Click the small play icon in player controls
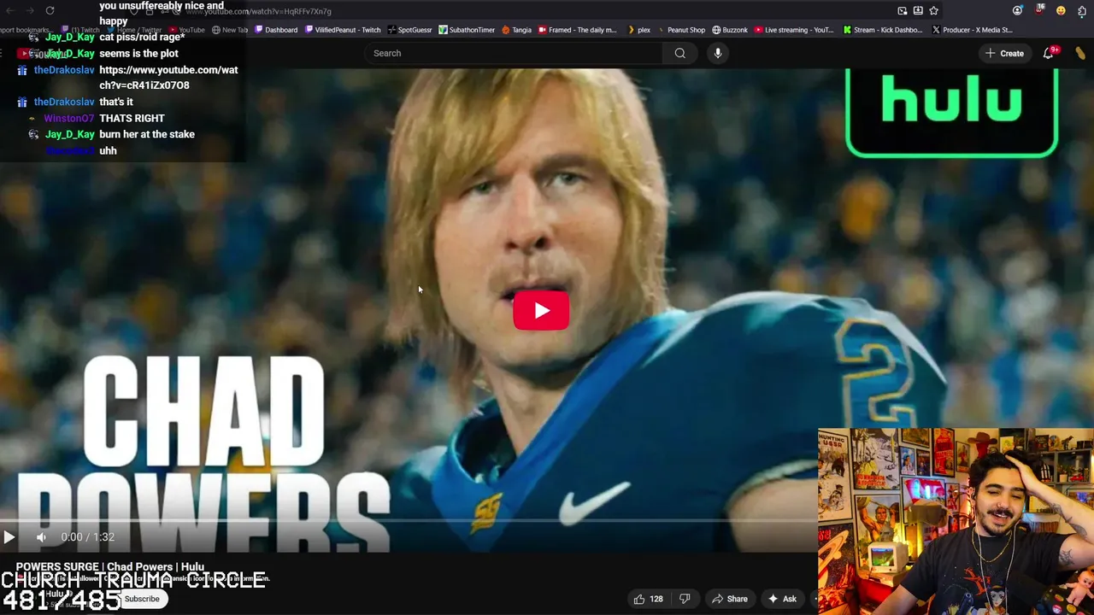 coord(9,537)
